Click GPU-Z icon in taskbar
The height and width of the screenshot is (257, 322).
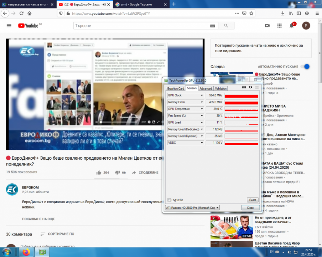(42, 252)
